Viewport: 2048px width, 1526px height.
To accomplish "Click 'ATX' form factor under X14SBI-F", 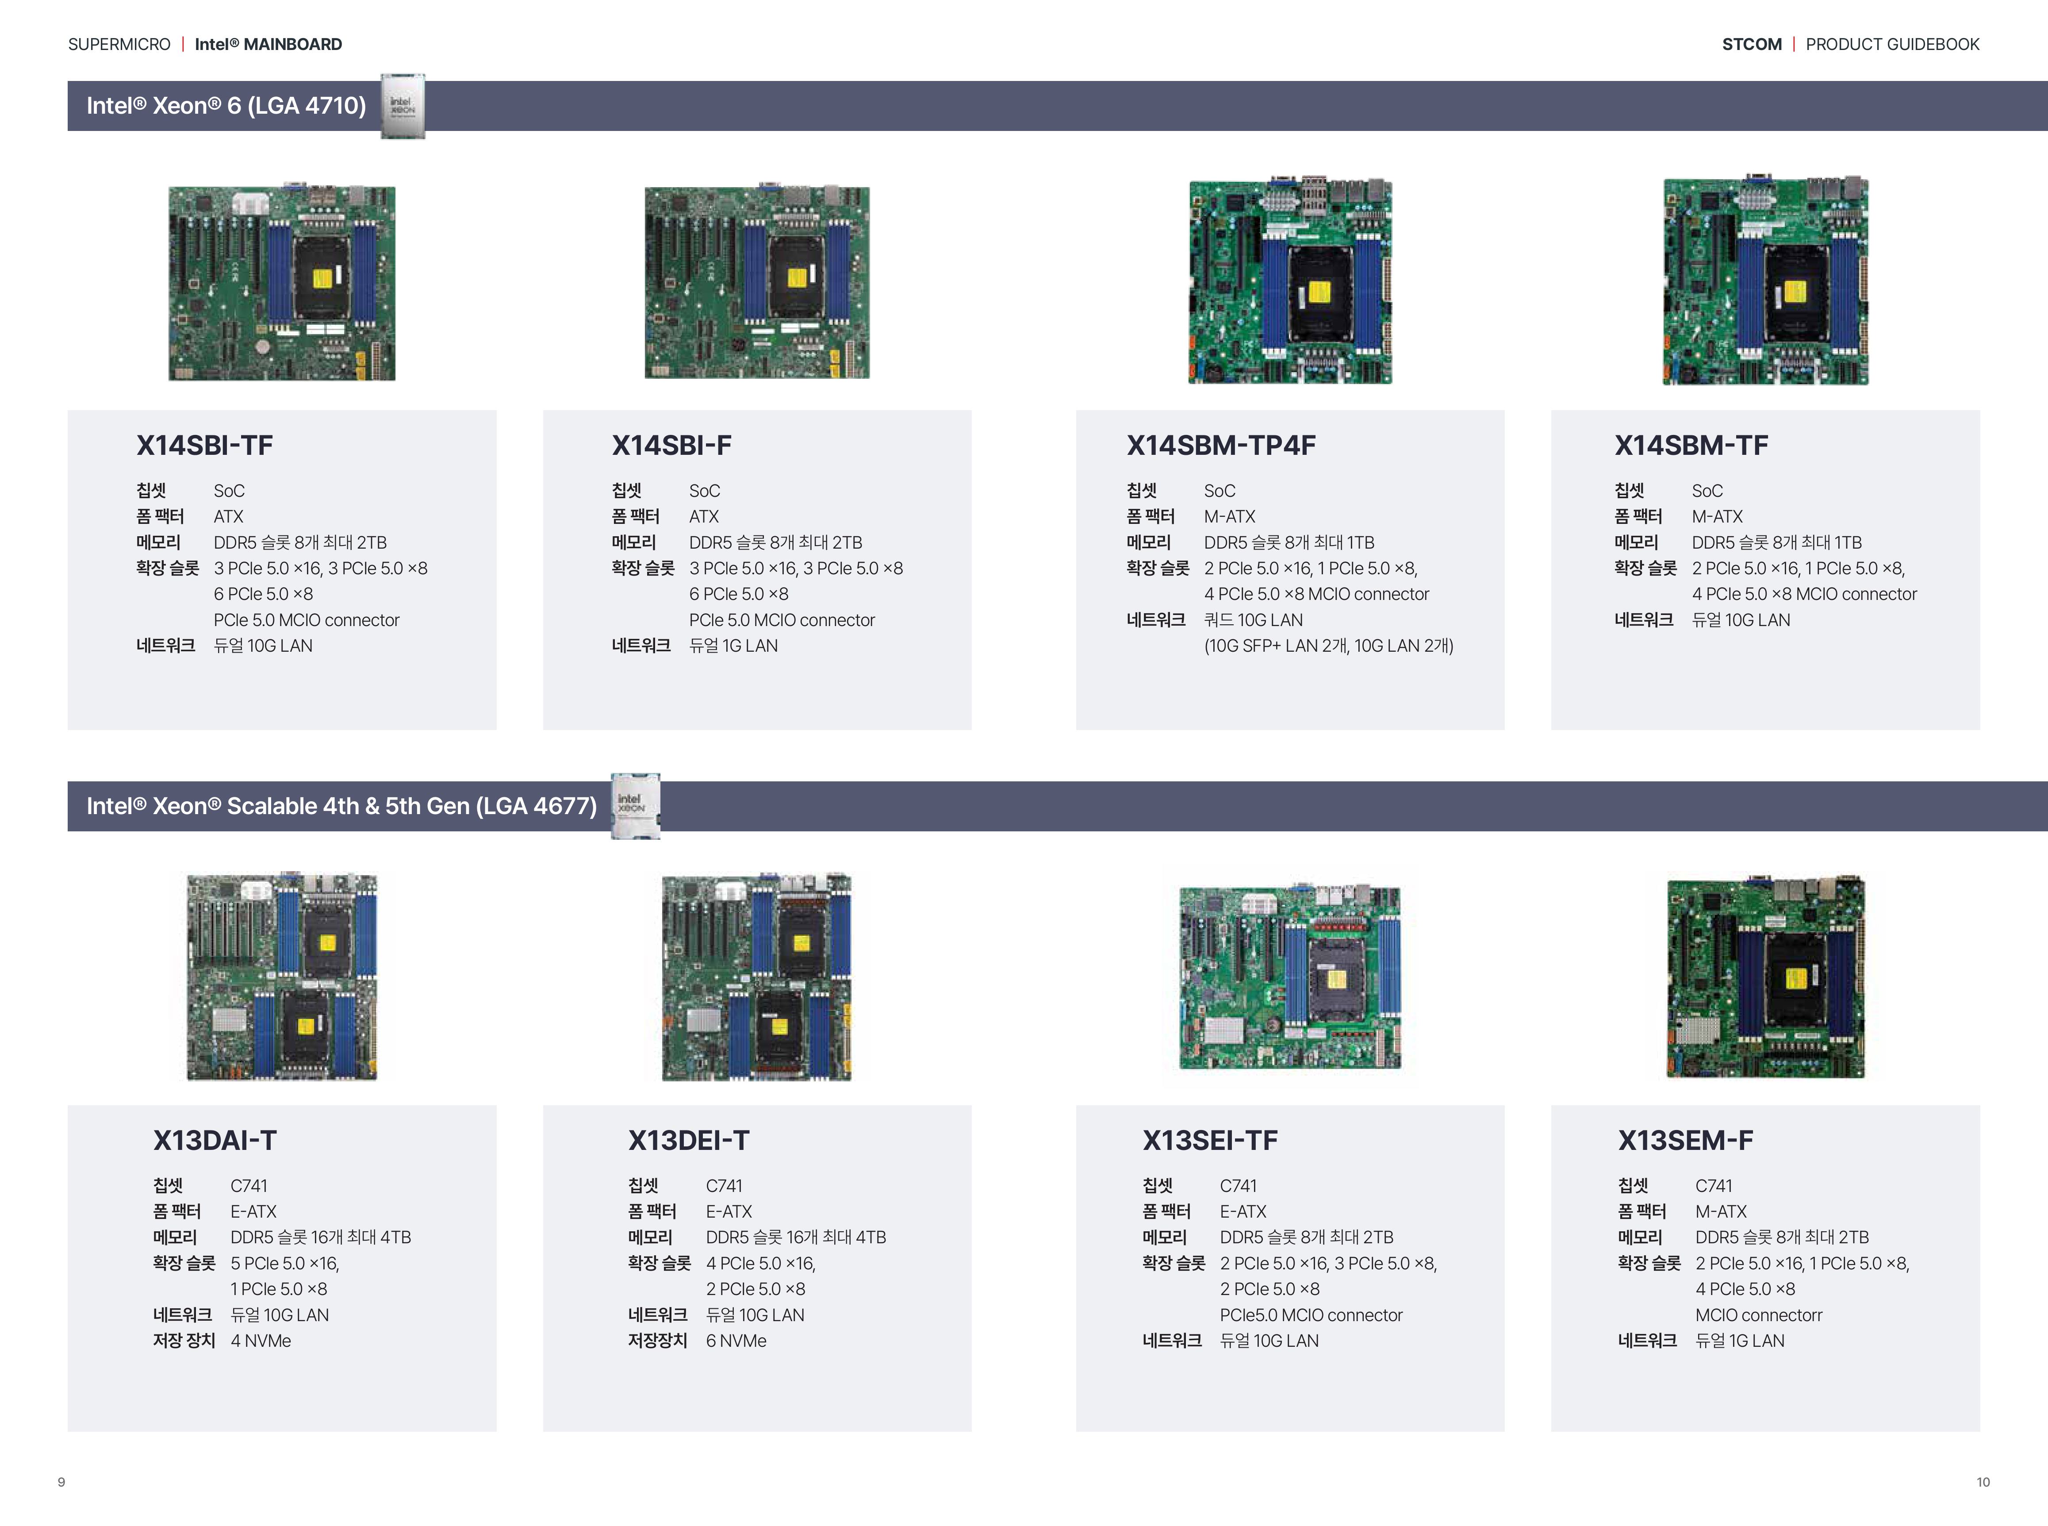I will [x=704, y=516].
